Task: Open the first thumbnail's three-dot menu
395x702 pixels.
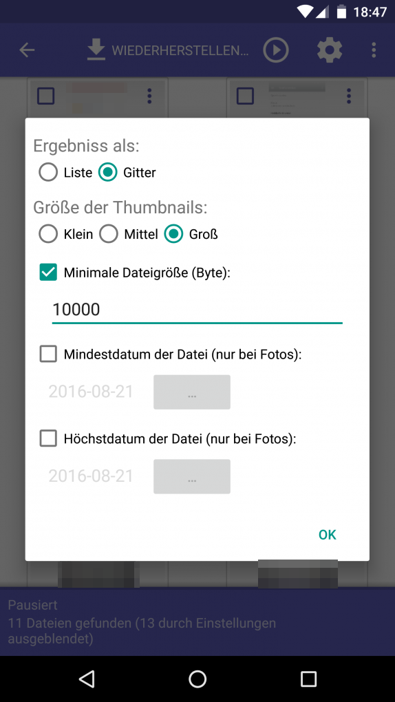Action: click(149, 96)
